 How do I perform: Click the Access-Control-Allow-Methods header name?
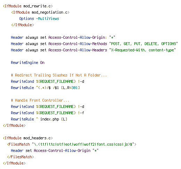[78, 44]
